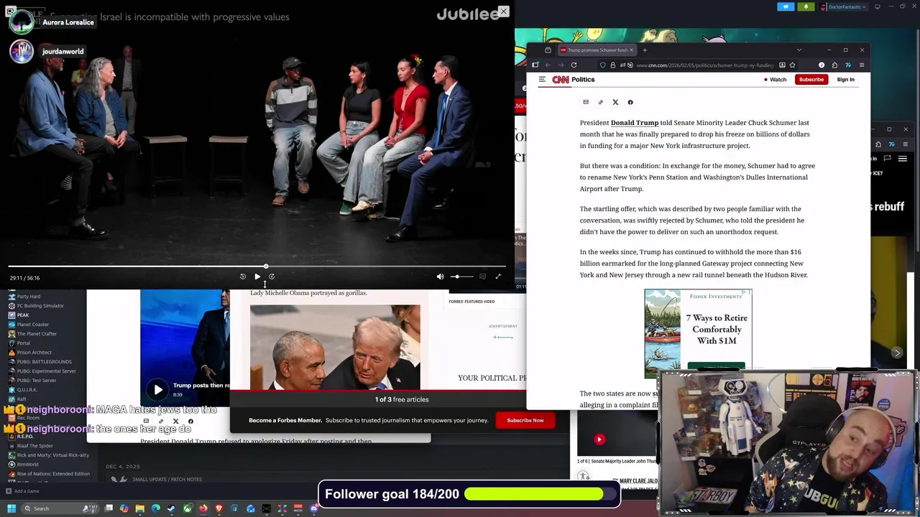
Task: Open Microsoft Edge from the taskbar
Action: click(156, 508)
